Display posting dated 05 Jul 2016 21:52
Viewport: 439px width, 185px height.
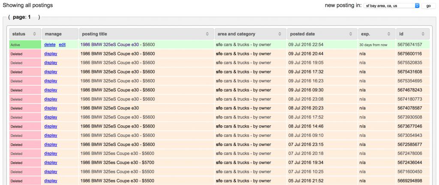click(51, 181)
